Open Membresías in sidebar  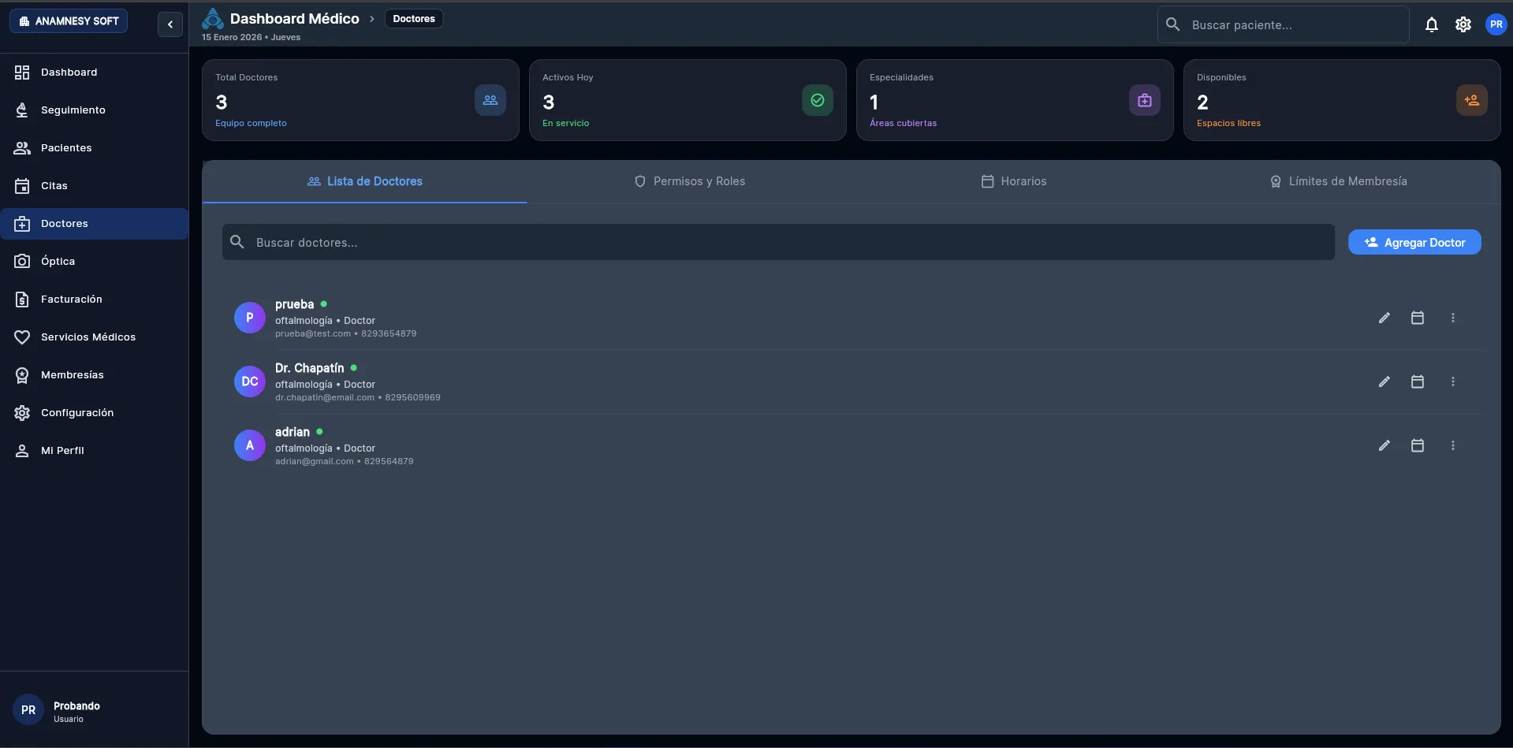click(x=94, y=375)
